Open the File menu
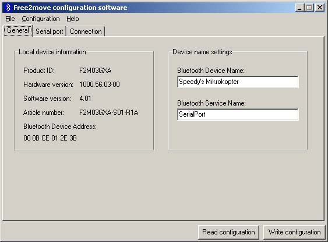This screenshot has height=242, width=328. [10, 19]
